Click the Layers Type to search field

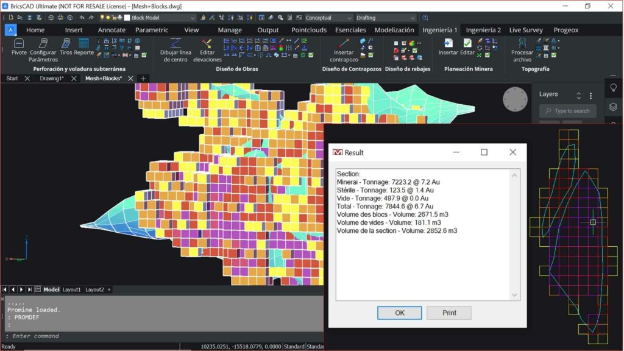click(568, 111)
